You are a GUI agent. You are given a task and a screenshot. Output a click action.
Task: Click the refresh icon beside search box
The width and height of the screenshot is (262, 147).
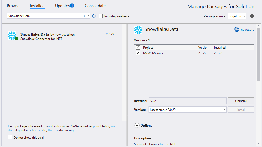point(94,16)
